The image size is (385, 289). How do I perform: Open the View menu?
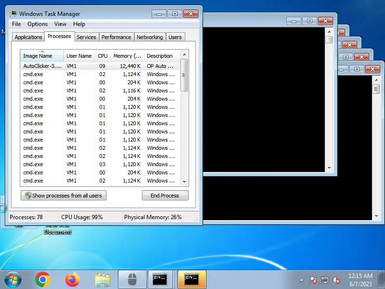pos(61,24)
